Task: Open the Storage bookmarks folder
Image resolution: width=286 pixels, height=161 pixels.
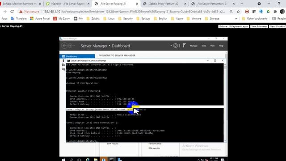Action: pyautogui.click(x=212, y=19)
